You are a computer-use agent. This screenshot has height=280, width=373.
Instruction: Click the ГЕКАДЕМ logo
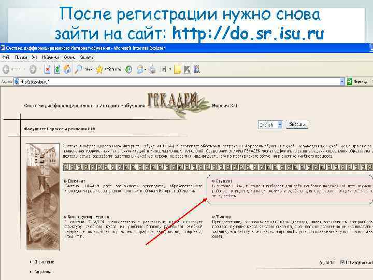click(177, 104)
